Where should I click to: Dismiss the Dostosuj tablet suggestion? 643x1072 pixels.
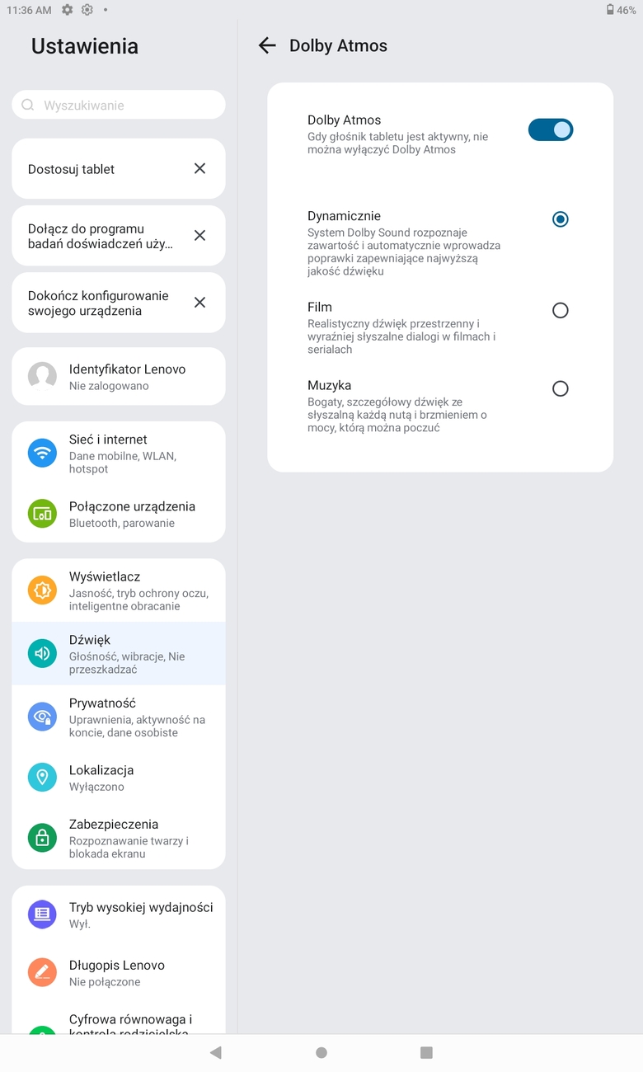point(199,168)
